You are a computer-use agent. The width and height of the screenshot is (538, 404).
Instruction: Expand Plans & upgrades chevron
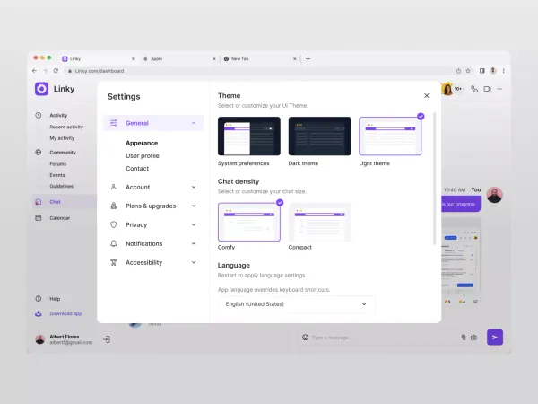194,206
